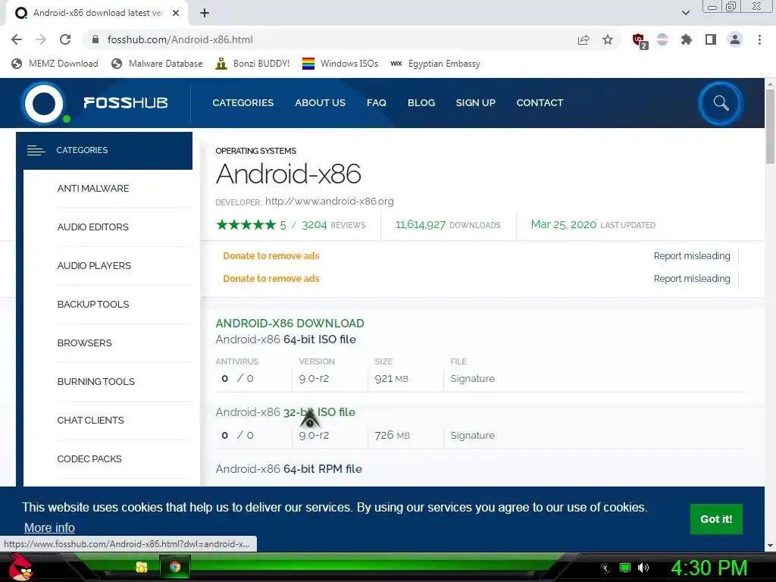Open the uBlock Origin extension icon
This screenshot has width=776, height=582.
point(640,41)
